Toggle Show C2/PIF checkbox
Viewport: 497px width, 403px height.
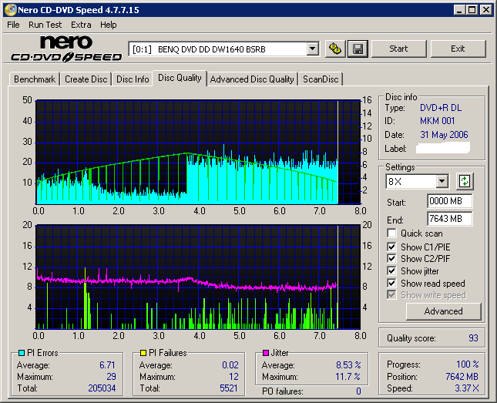click(x=391, y=258)
